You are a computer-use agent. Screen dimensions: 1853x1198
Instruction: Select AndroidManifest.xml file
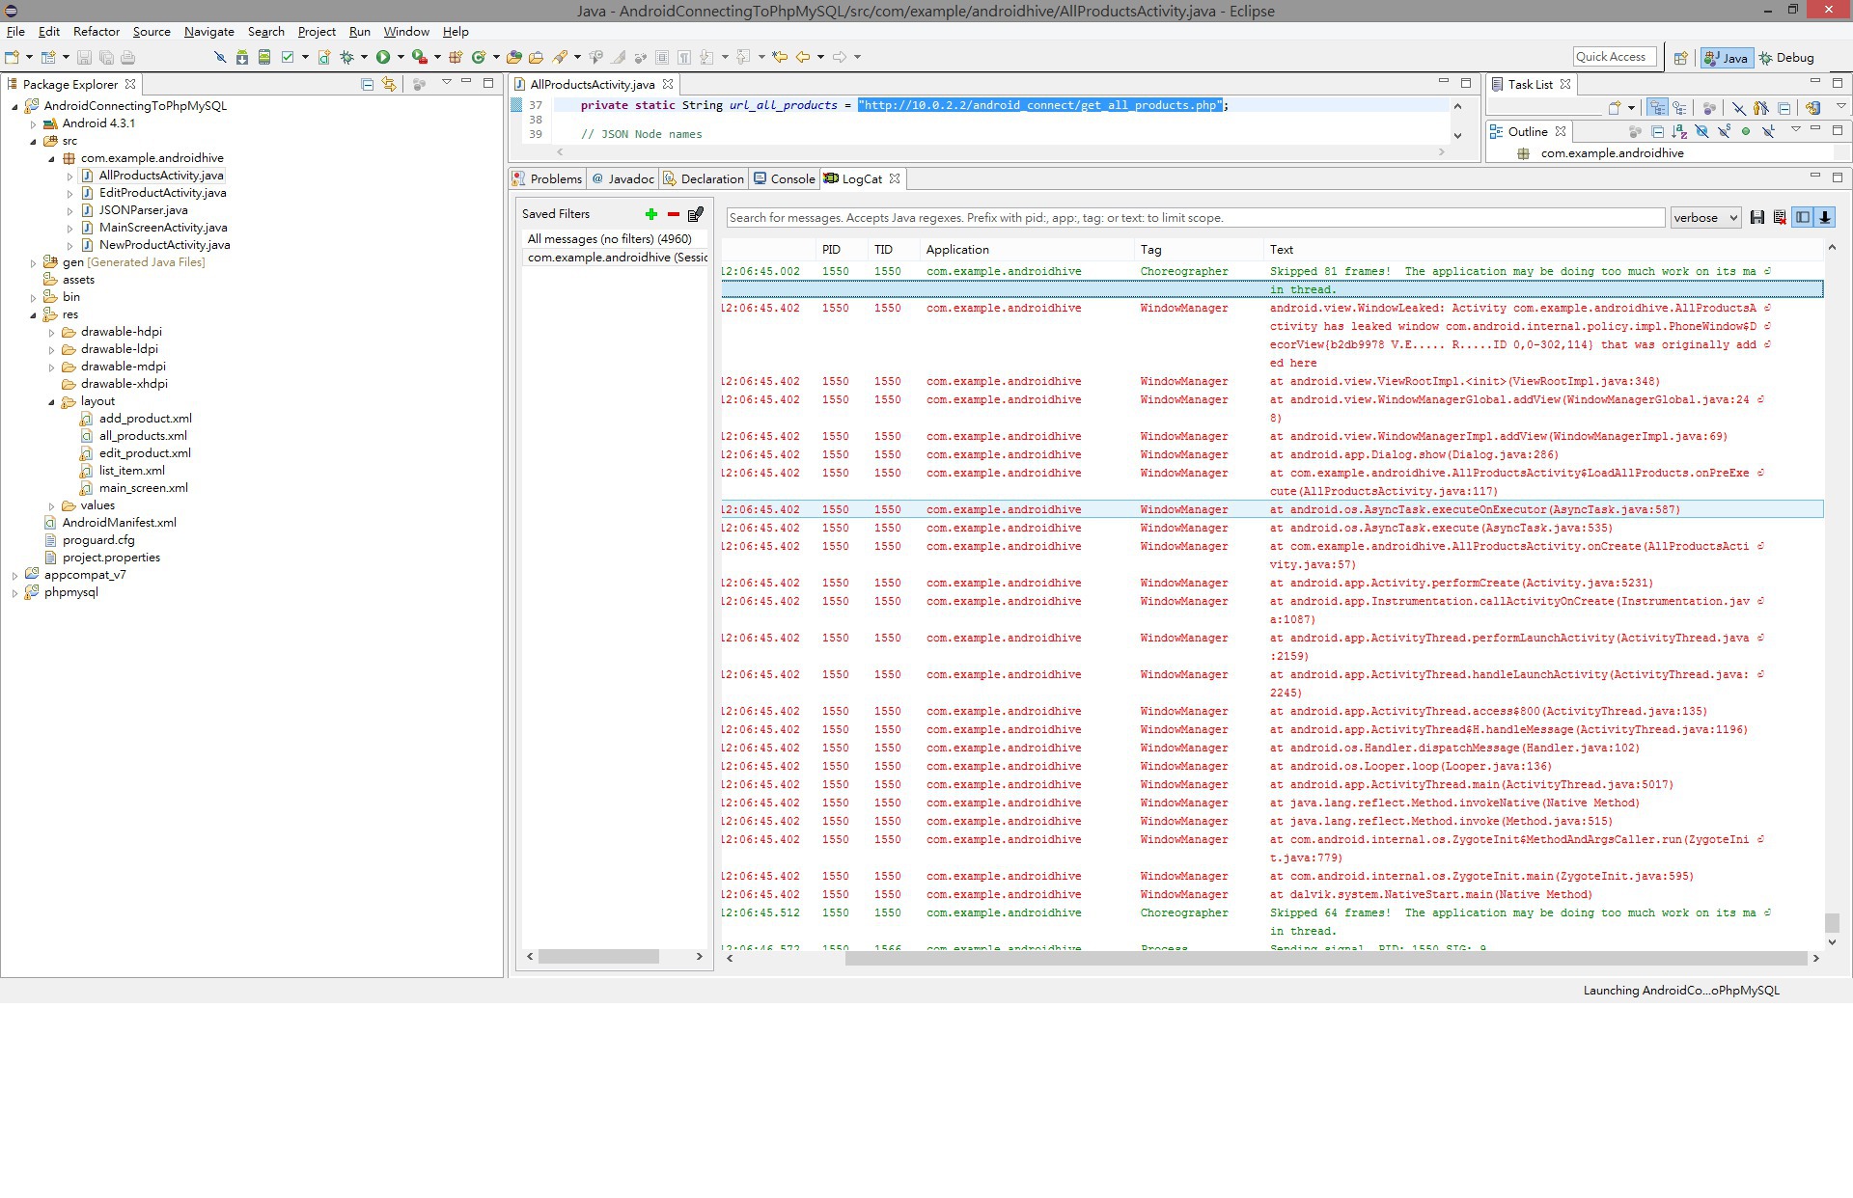click(x=119, y=523)
